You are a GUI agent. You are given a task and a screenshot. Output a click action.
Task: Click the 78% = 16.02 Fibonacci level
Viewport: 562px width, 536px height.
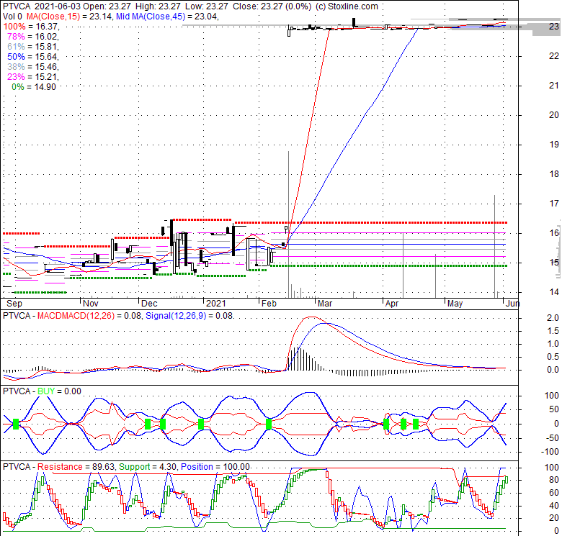(x=32, y=37)
